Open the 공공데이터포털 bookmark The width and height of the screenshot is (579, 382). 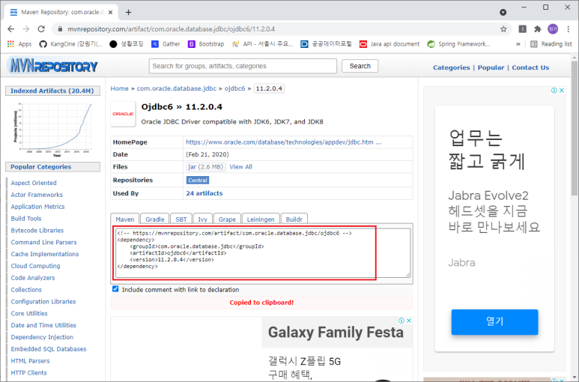pyautogui.click(x=327, y=44)
